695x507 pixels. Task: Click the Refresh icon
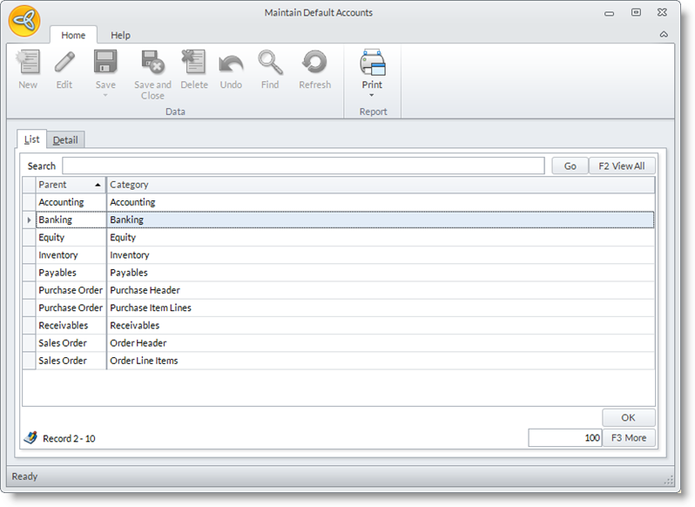[x=314, y=64]
